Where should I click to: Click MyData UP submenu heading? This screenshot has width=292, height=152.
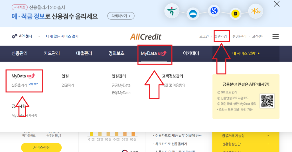(23, 76)
